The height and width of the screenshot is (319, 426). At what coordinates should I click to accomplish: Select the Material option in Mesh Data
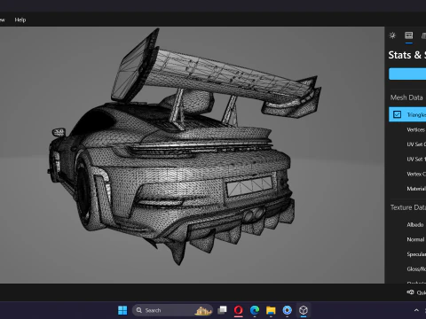[416, 189]
